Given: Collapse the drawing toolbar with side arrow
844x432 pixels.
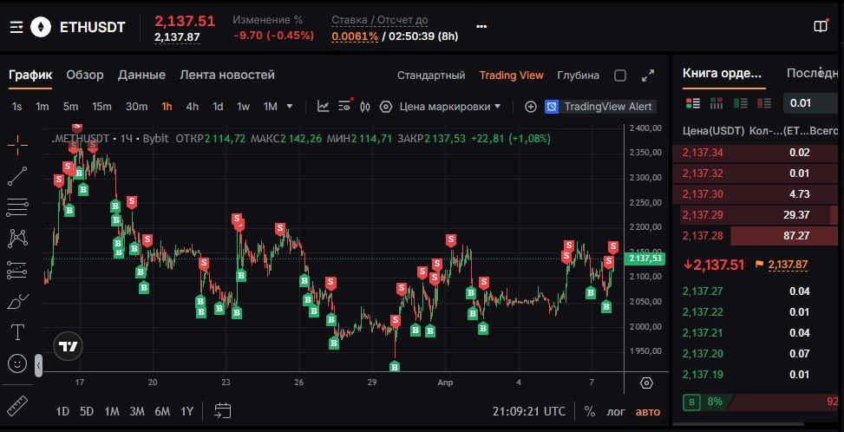Looking at the screenshot, I should [38, 365].
